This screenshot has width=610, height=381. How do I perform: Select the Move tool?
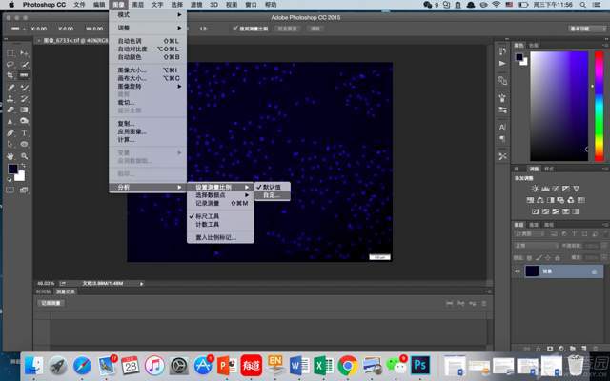click(24, 53)
